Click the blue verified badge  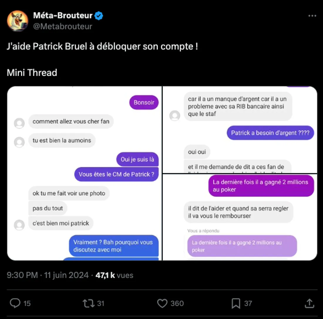(x=99, y=16)
